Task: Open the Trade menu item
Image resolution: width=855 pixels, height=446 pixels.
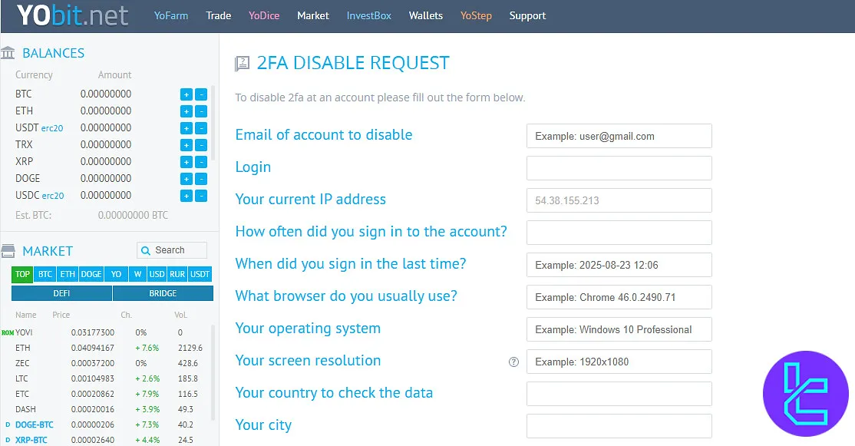Action: 219,16
